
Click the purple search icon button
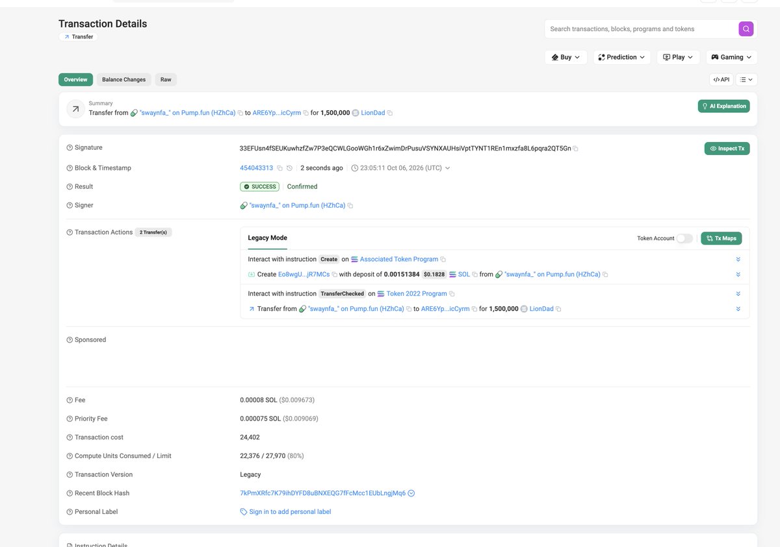tap(746, 29)
